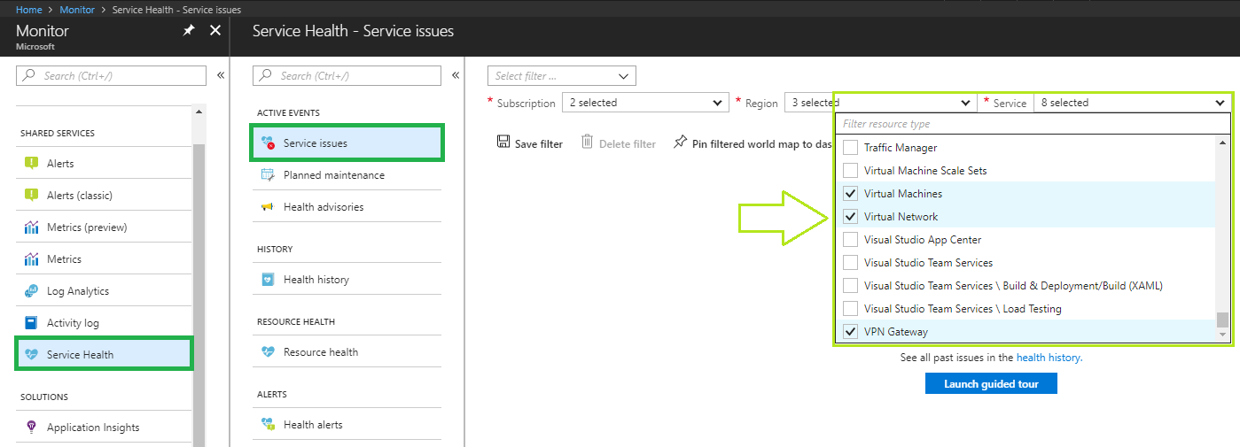Uncheck the Virtual Network checkbox
Viewport: 1240px width, 447px height.
(850, 217)
